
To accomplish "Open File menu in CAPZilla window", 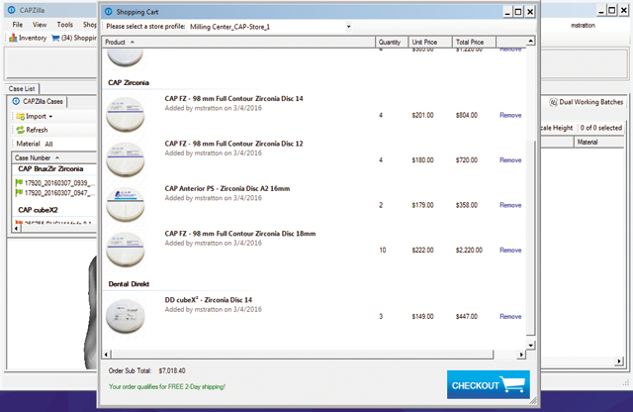I will click(x=18, y=25).
